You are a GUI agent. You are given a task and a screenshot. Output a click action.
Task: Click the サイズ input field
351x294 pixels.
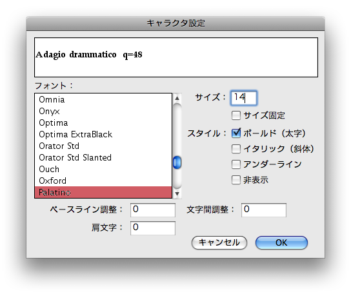click(x=244, y=98)
